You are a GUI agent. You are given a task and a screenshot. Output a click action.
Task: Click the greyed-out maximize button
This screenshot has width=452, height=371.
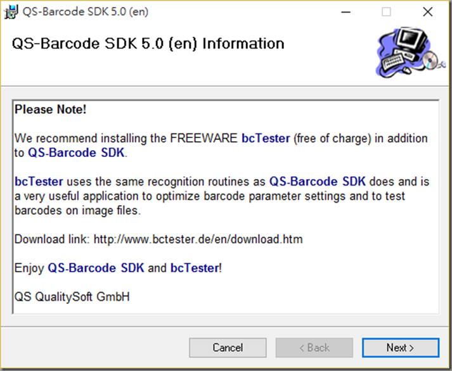(x=386, y=12)
